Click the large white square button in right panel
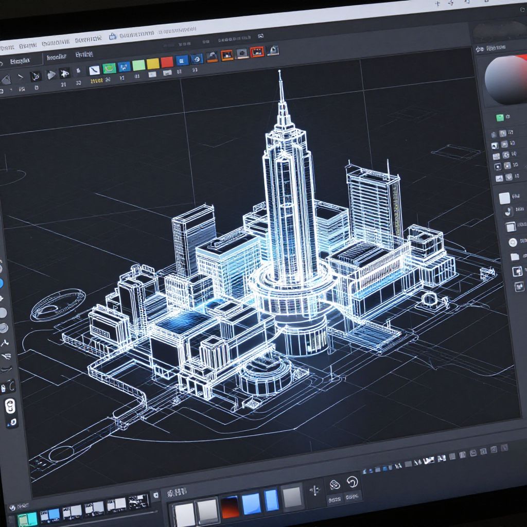This screenshot has width=527, height=527. pyautogui.click(x=504, y=198)
